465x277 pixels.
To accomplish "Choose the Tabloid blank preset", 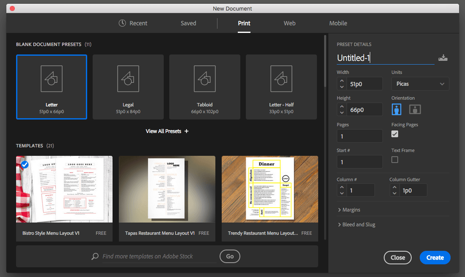I will [x=205, y=87].
